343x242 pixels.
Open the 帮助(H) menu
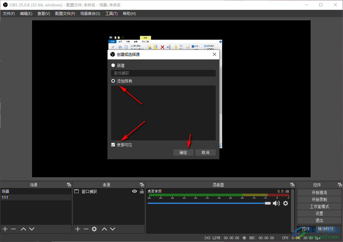pos(129,14)
